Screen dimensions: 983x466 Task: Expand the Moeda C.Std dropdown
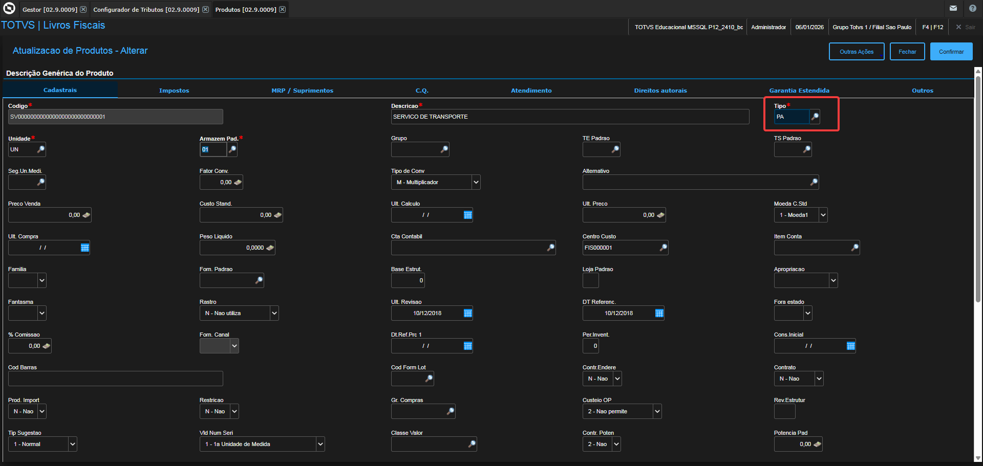823,215
